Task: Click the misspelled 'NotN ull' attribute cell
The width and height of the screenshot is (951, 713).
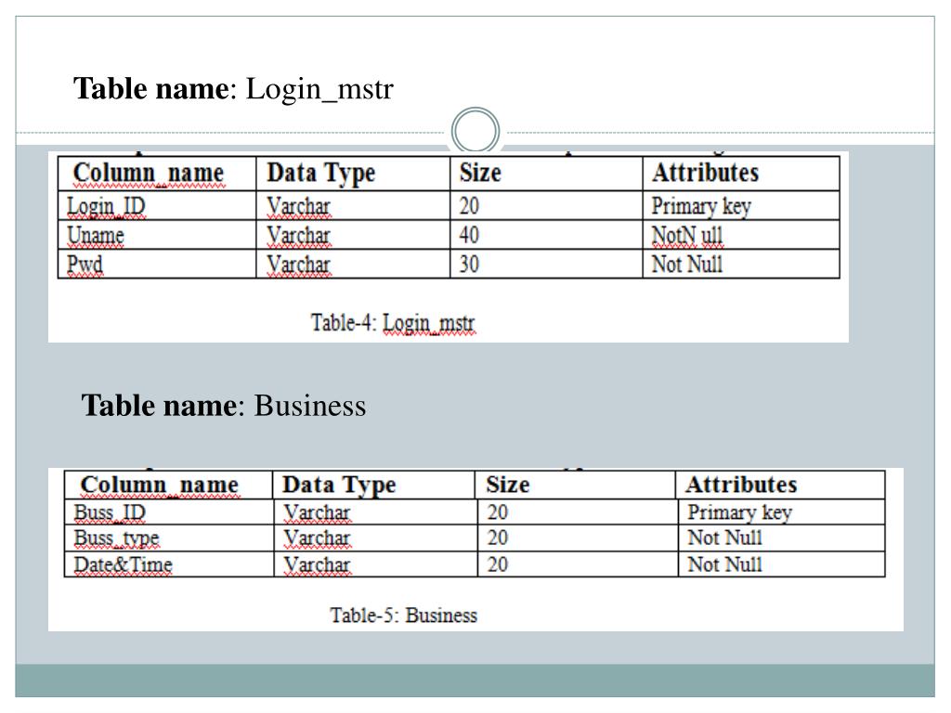Action: 686,236
